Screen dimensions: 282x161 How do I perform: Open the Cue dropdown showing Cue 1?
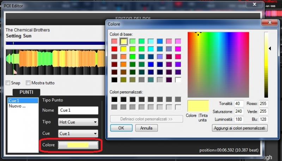point(78,134)
